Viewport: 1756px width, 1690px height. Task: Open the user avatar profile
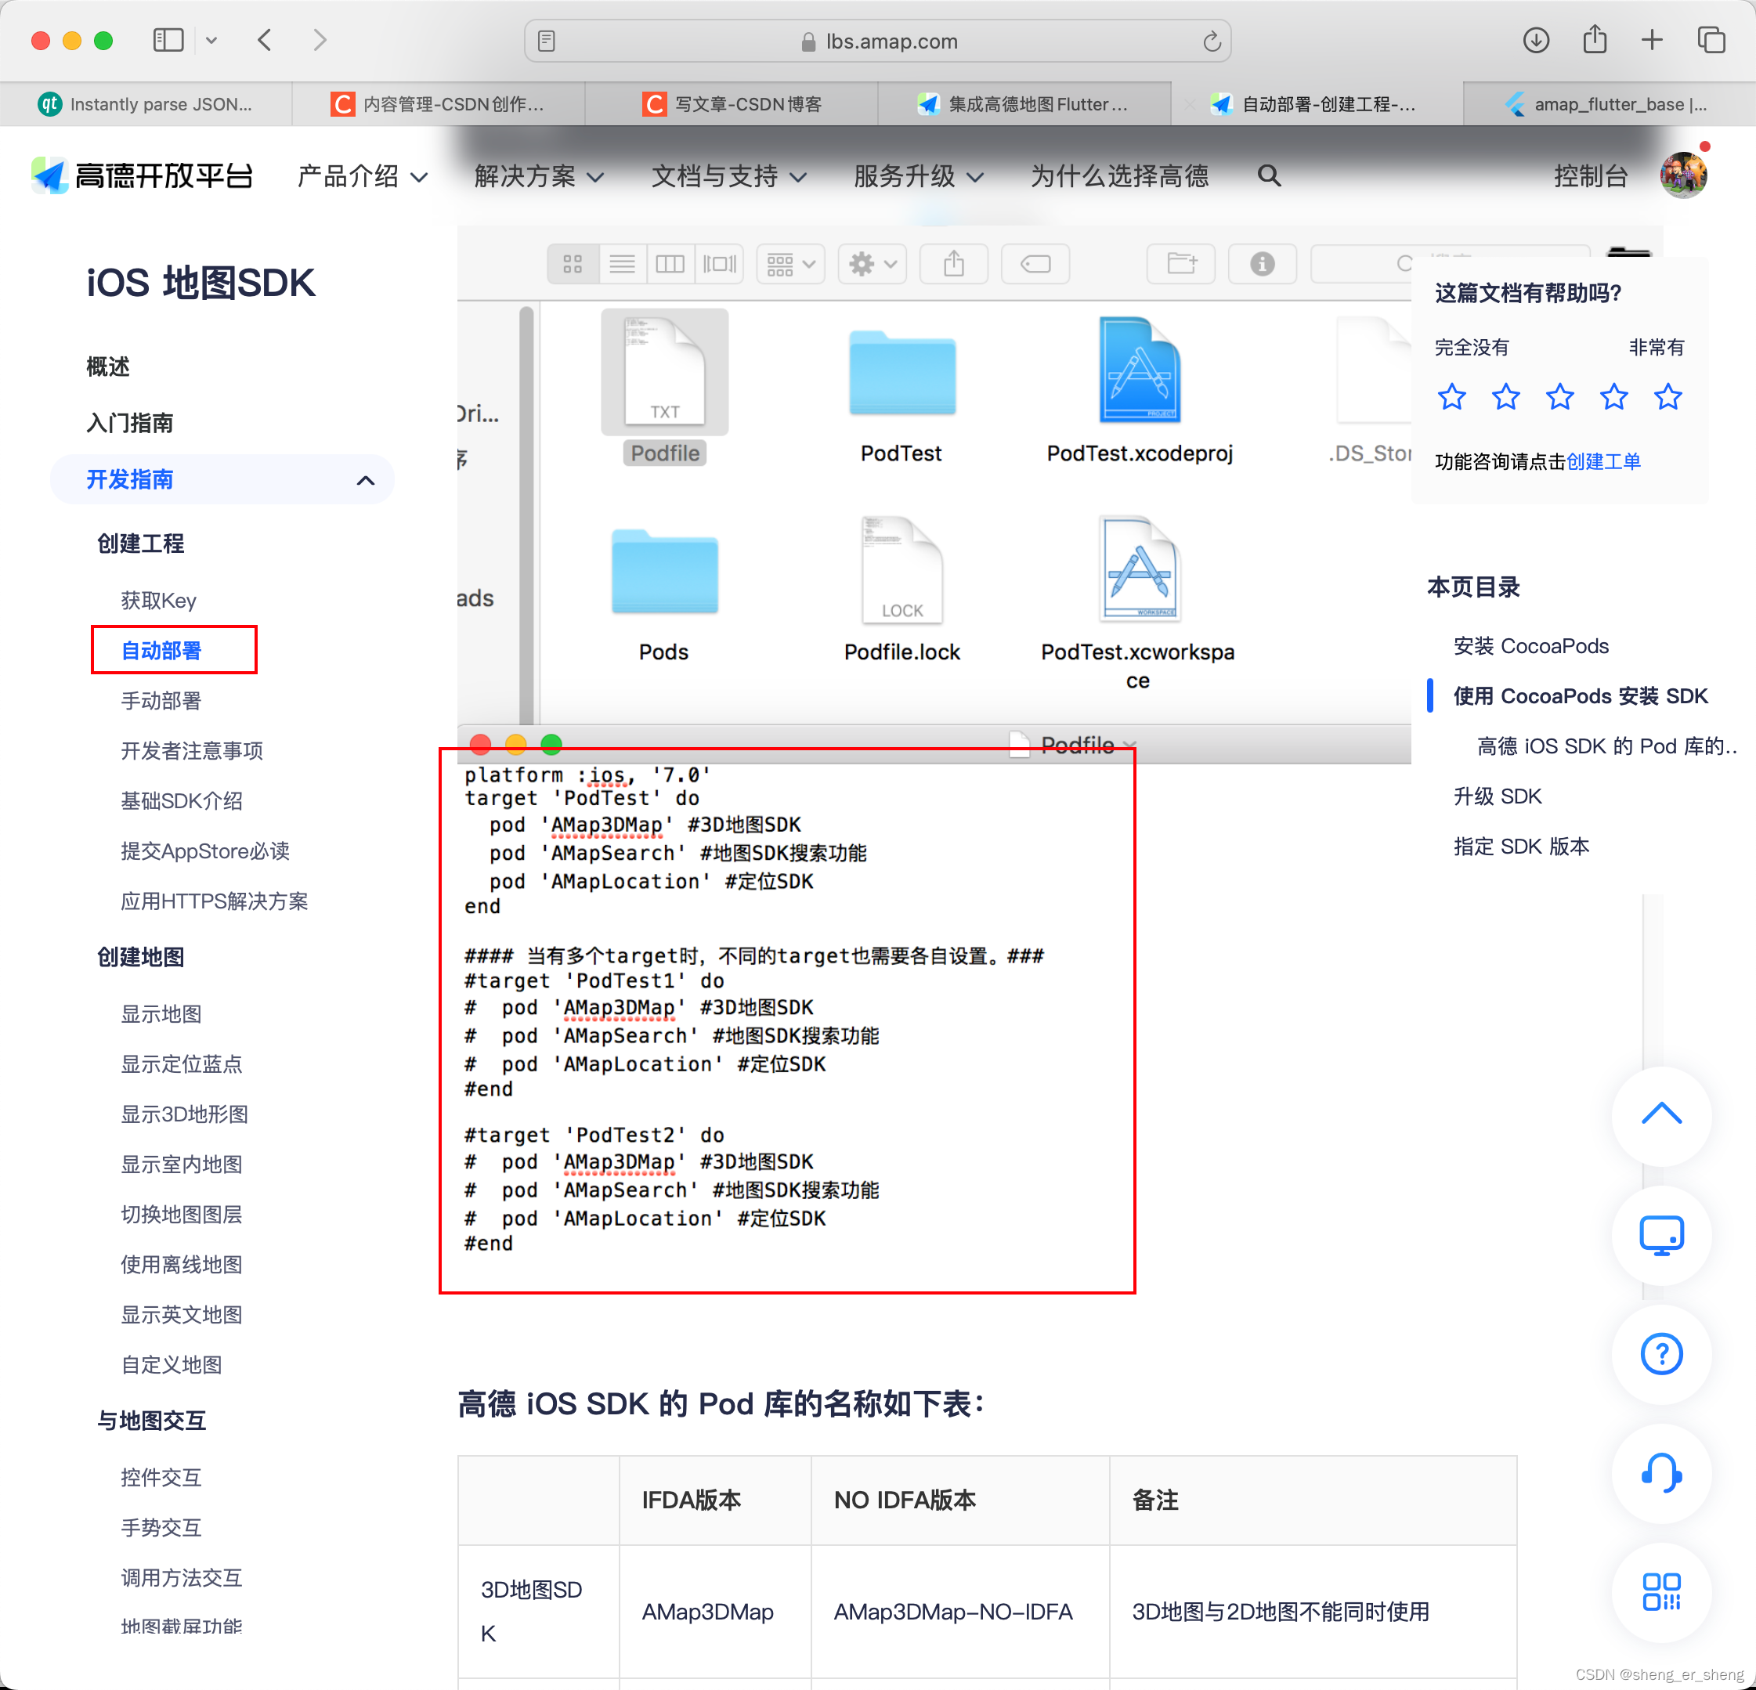[x=1683, y=175]
